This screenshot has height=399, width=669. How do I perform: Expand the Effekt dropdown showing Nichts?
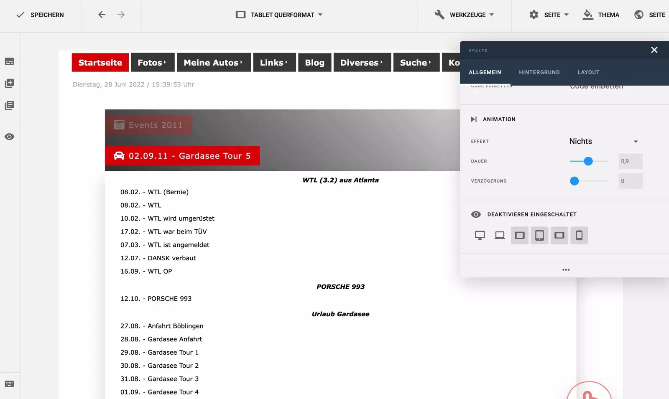(x=603, y=141)
